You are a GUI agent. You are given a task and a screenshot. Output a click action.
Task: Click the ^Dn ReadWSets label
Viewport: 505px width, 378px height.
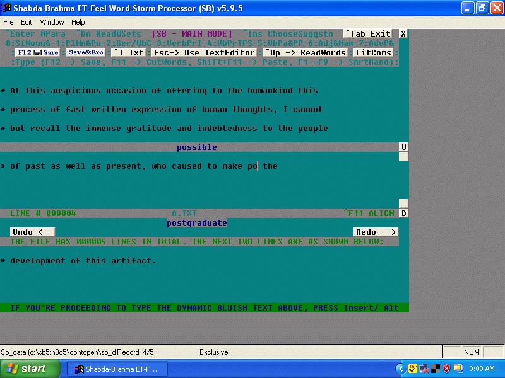click(109, 34)
